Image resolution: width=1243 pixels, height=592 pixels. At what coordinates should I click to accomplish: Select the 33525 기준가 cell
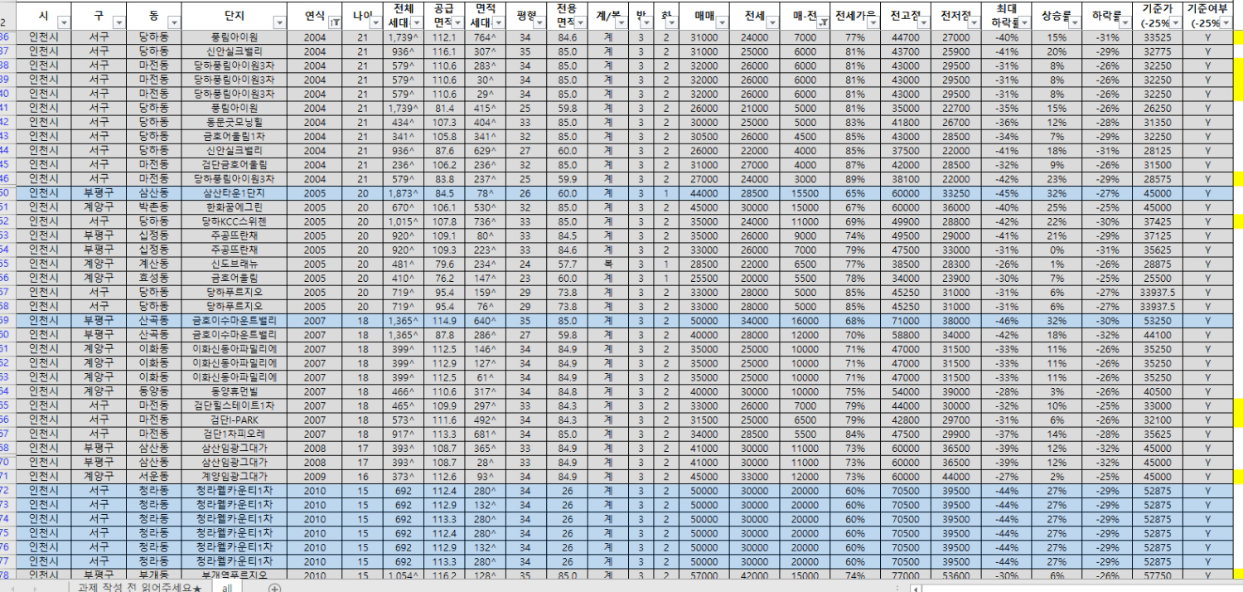pyautogui.click(x=1157, y=37)
